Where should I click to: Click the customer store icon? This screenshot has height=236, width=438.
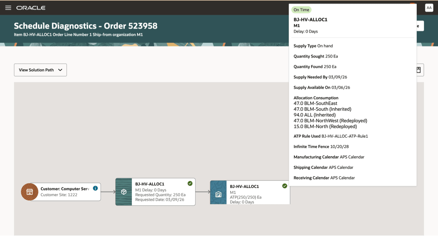(x=30, y=192)
